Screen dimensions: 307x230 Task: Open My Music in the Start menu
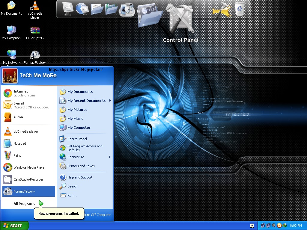click(85, 119)
